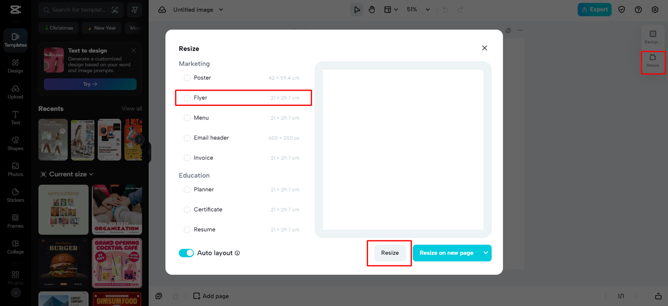
Task: Disable the Auto layout toggle
Action: tap(186, 253)
